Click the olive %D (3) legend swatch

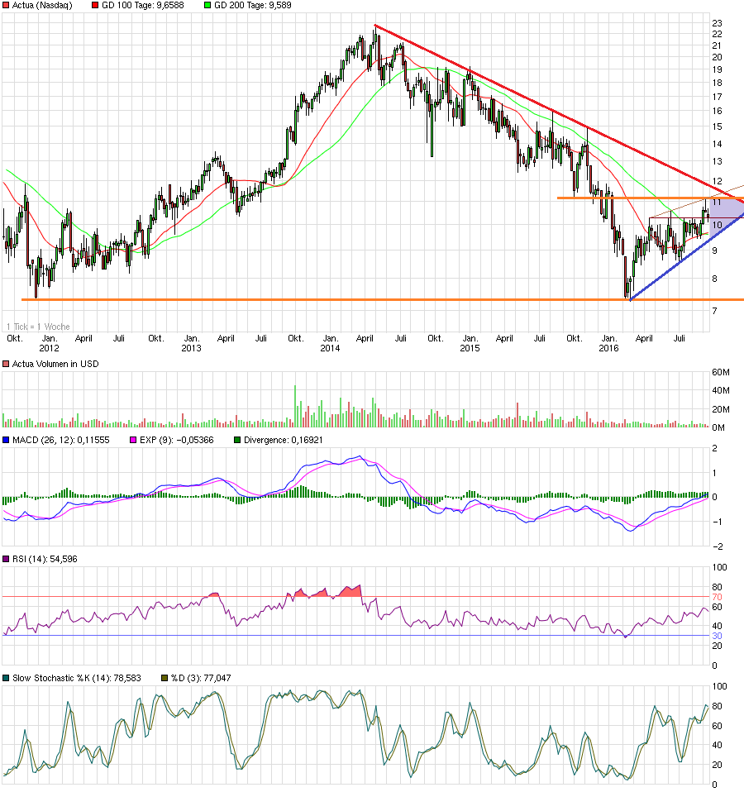(x=165, y=679)
